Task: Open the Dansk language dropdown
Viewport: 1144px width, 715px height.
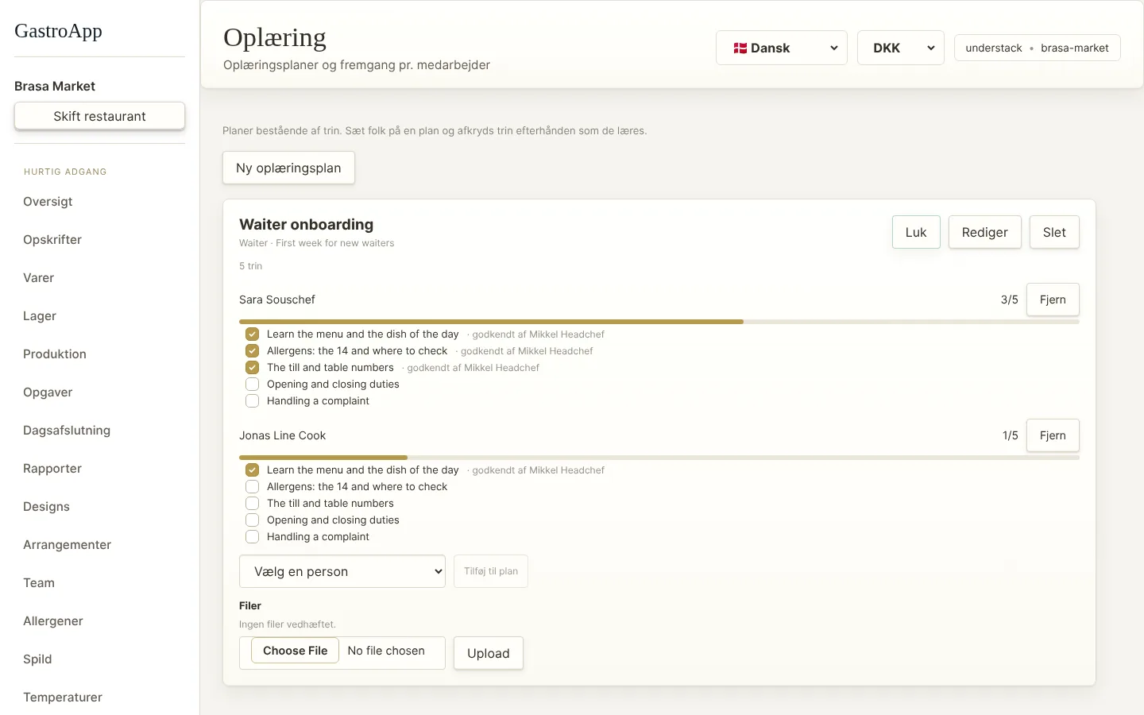Action: [782, 48]
